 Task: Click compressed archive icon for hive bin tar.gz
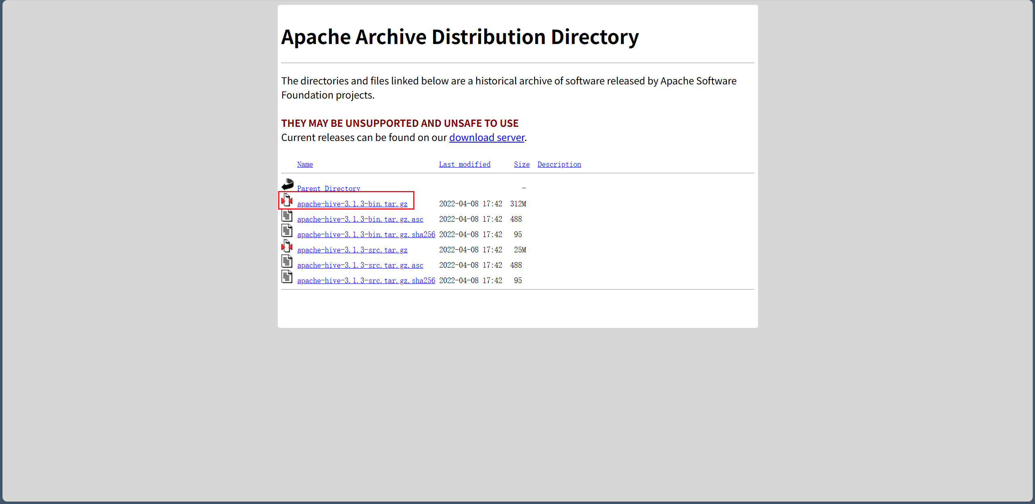287,200
